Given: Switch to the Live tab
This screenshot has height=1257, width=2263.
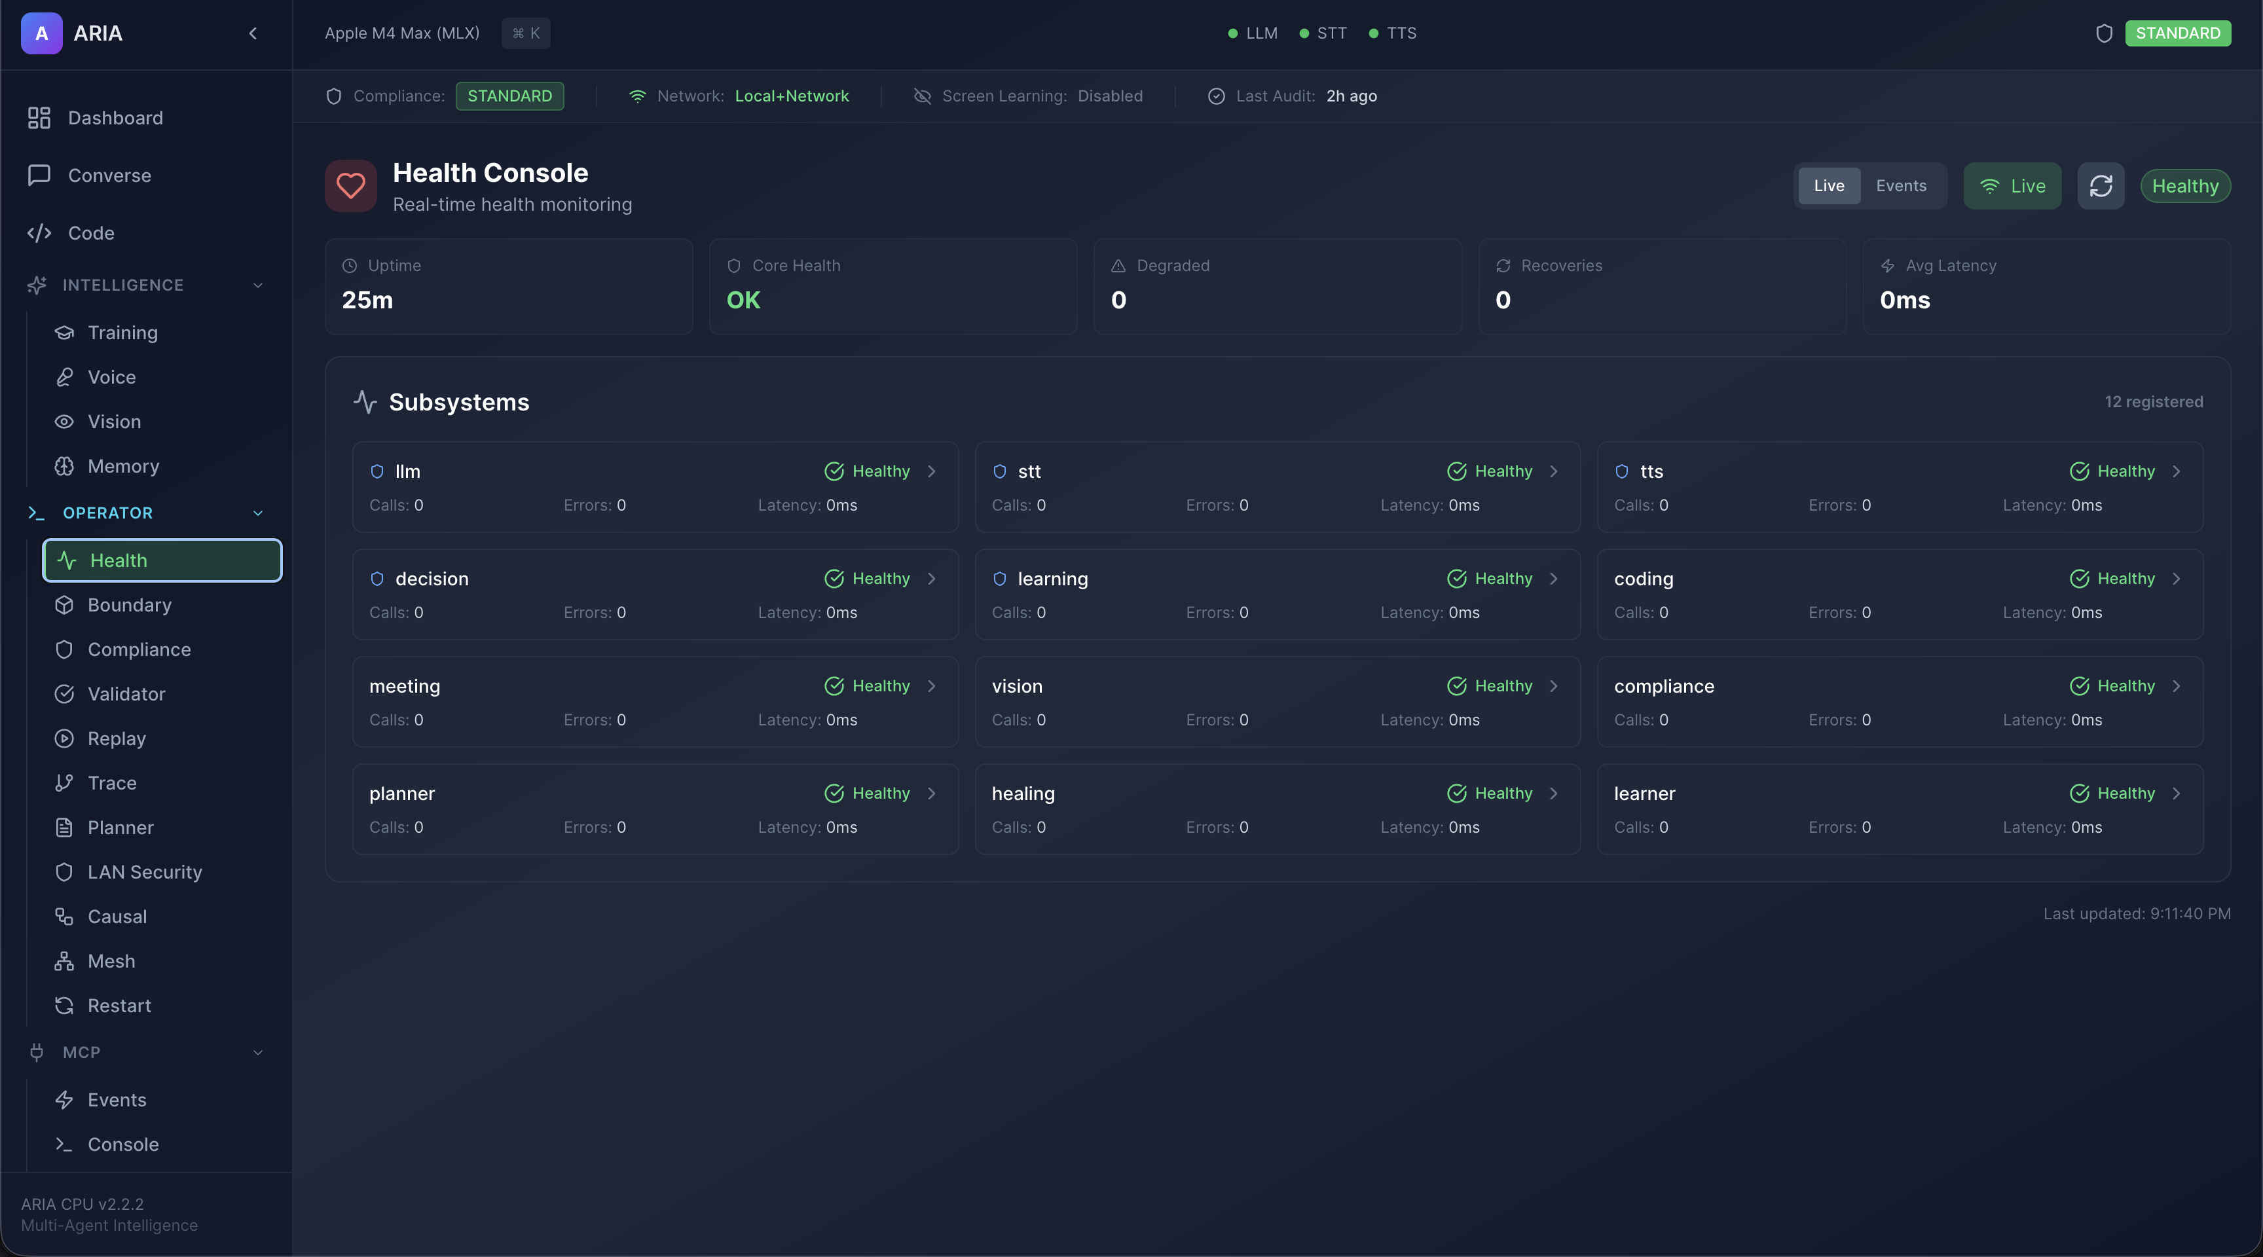Looking at the screenshot, I should [x=1828, y=185].
